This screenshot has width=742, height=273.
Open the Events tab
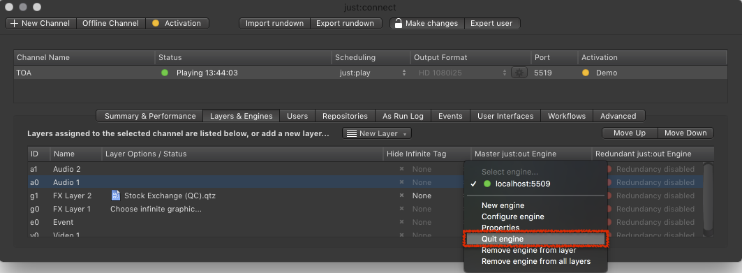[450, 116]
